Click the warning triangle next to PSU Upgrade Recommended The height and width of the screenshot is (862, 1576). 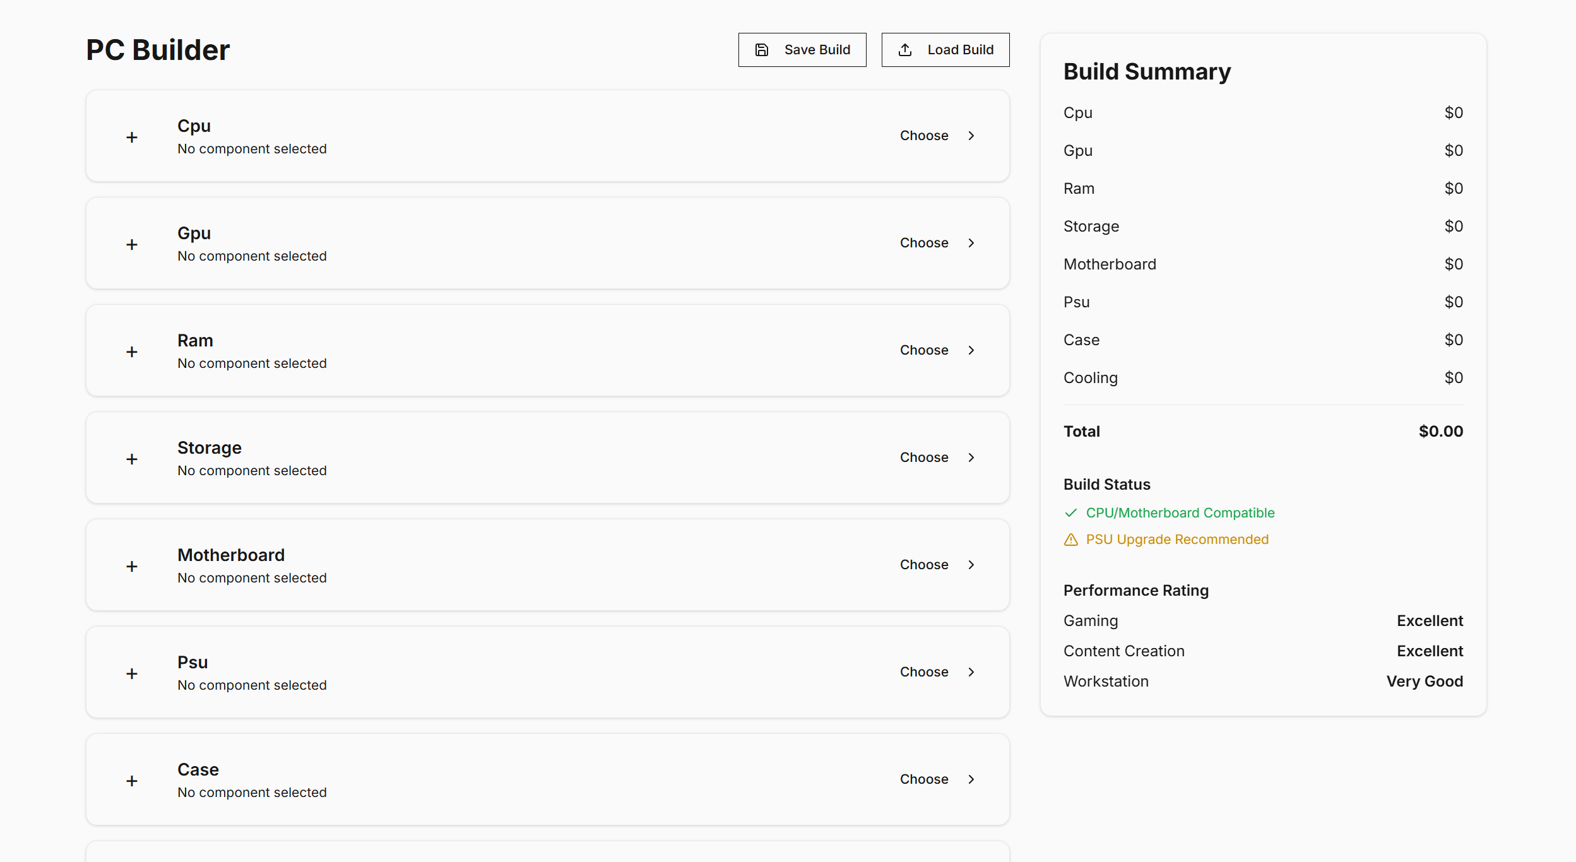point(1071,540)
